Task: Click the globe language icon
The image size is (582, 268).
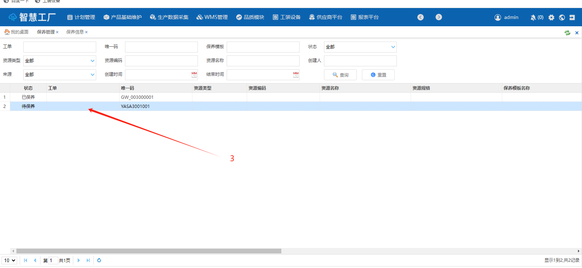Action: click(x=562, y=18)
